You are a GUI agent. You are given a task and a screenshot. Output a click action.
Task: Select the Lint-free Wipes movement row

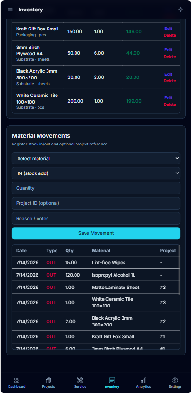point(95,263)
